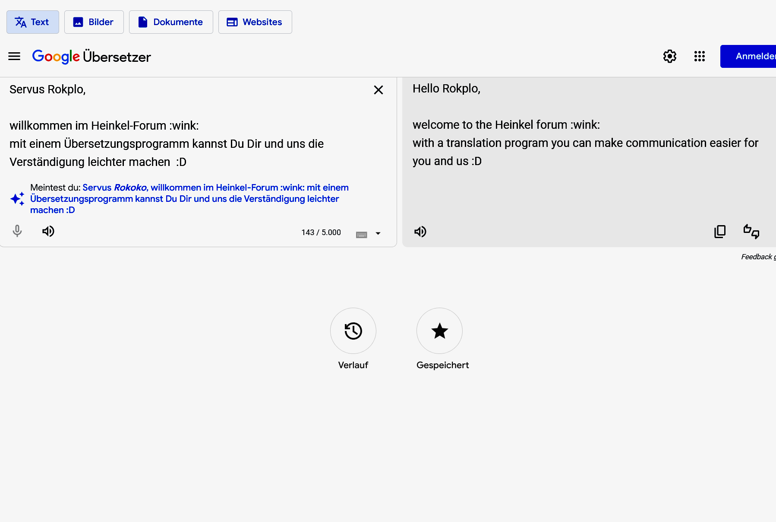The width and height of the screenshot is (776, 522).
Task: Copy the translation to clipboard
Action: (x=720, y=232)
